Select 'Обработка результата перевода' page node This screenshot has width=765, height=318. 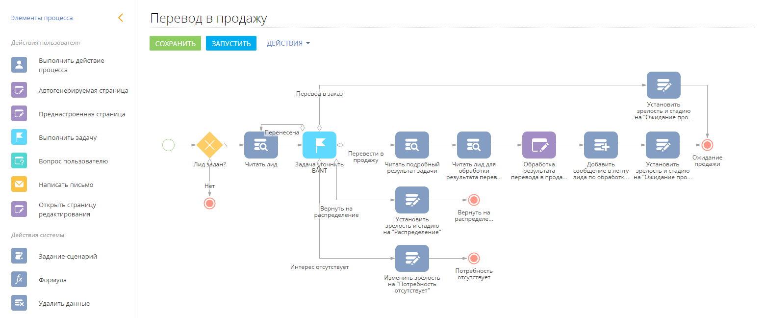[539, 145]
